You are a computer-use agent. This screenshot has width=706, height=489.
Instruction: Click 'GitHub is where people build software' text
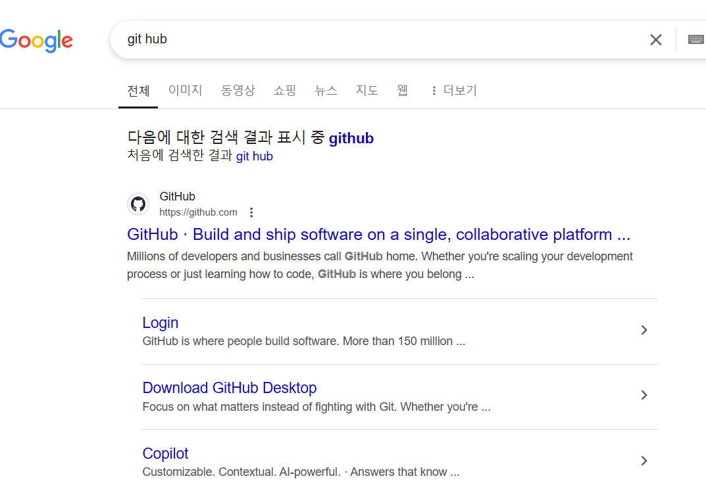304,341
